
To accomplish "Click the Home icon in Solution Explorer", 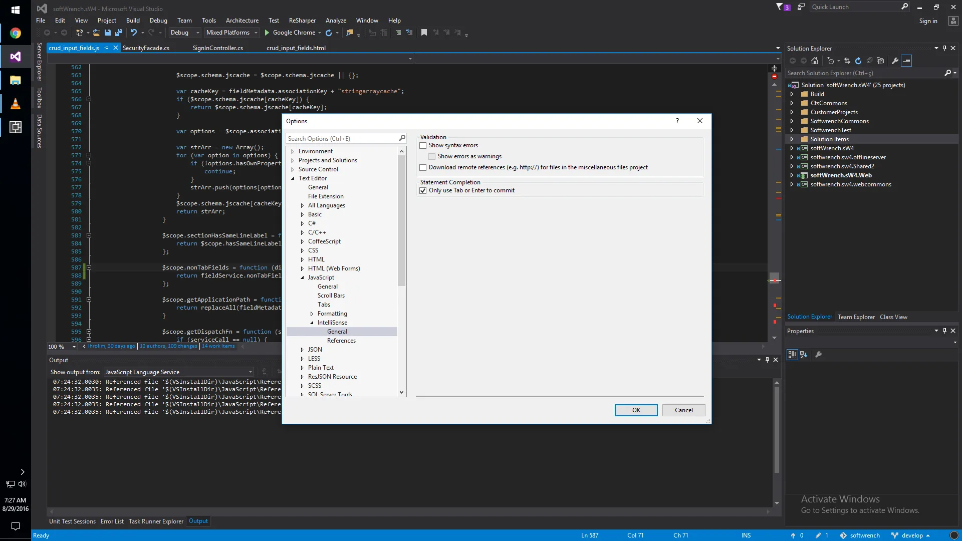I will [x=815, y=61].
